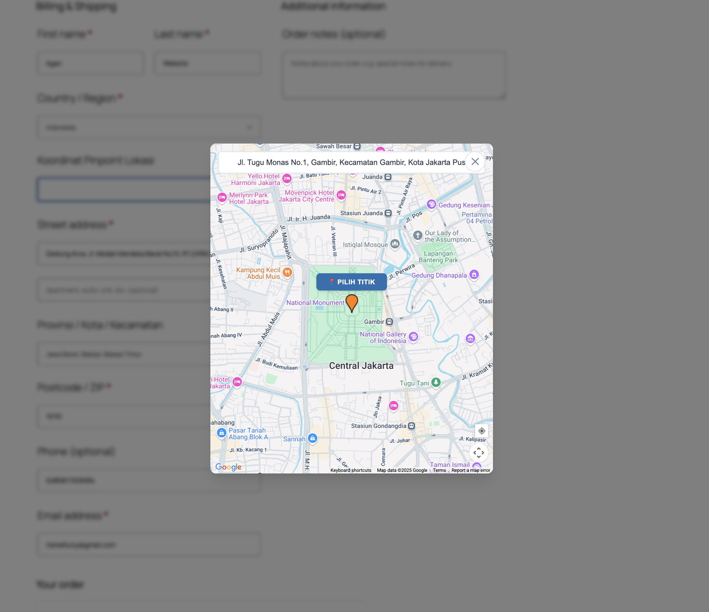709x612 pixels.
Task: Open the Google logo link
Action: click(228, 467)
